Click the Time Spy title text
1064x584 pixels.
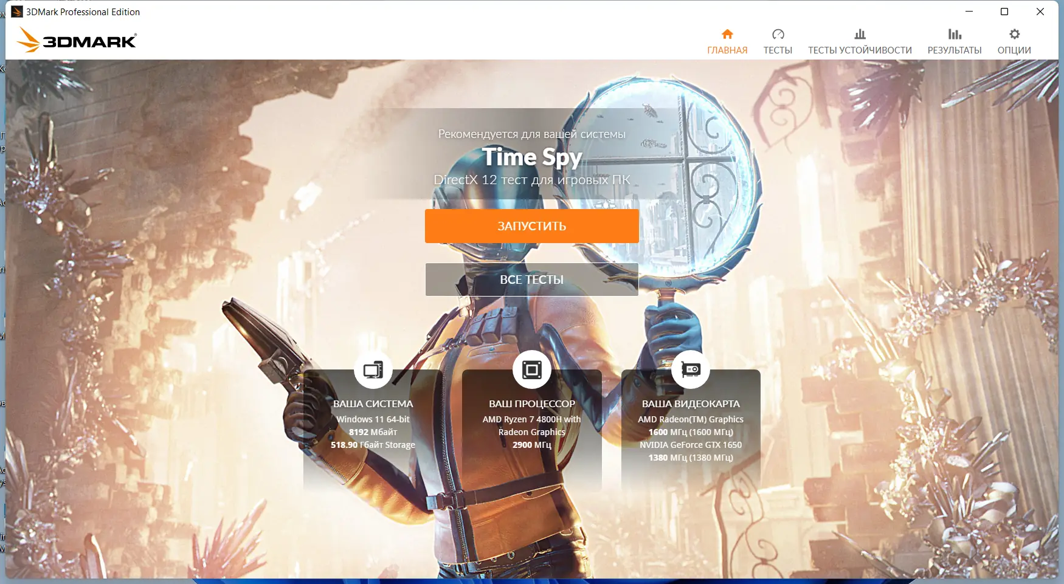(532, 157)
